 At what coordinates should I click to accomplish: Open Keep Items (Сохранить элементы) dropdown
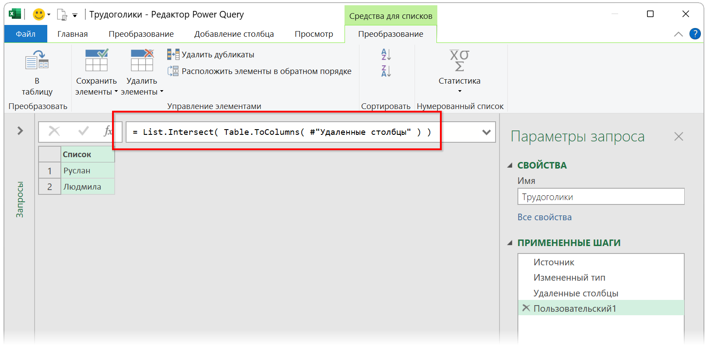96,86
